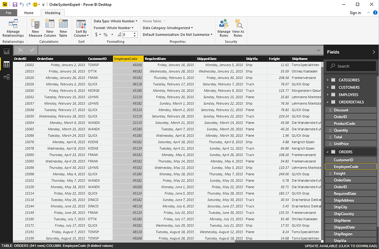The height and width of the screenshot is (249, 379).
Task: Open currency format dollar dropdown
Action: [x=98, y=35]
